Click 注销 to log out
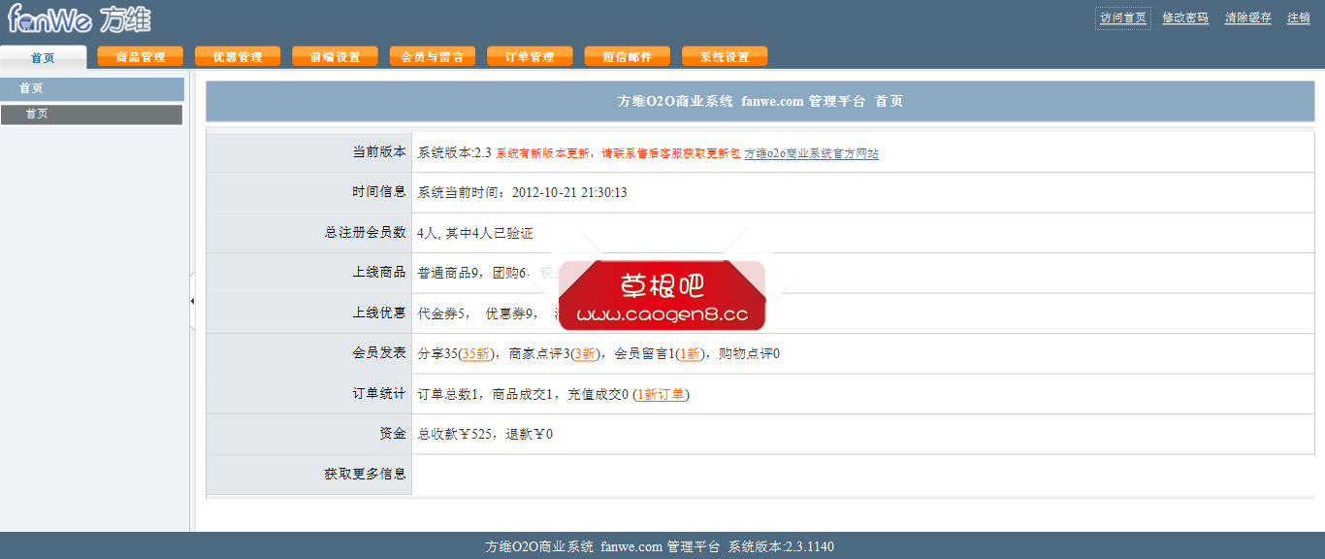 point(1299,17)
